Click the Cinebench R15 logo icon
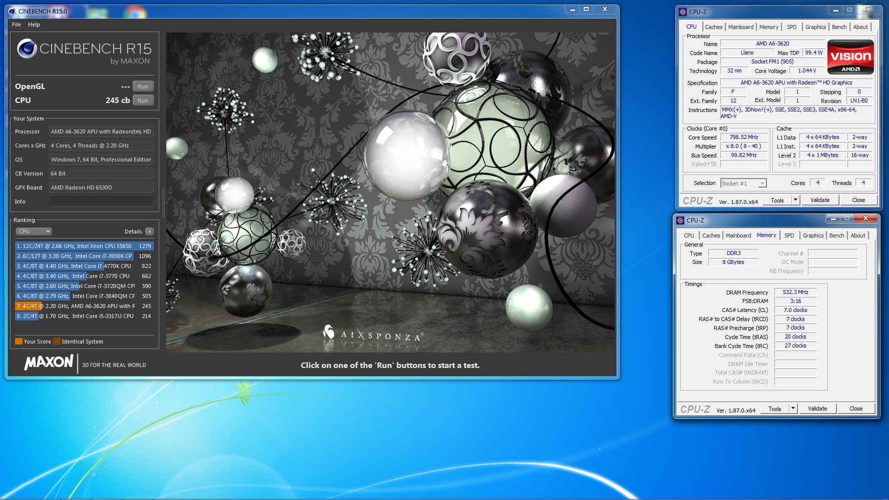This screenshot has height=500, width=889. click(27, 48)
